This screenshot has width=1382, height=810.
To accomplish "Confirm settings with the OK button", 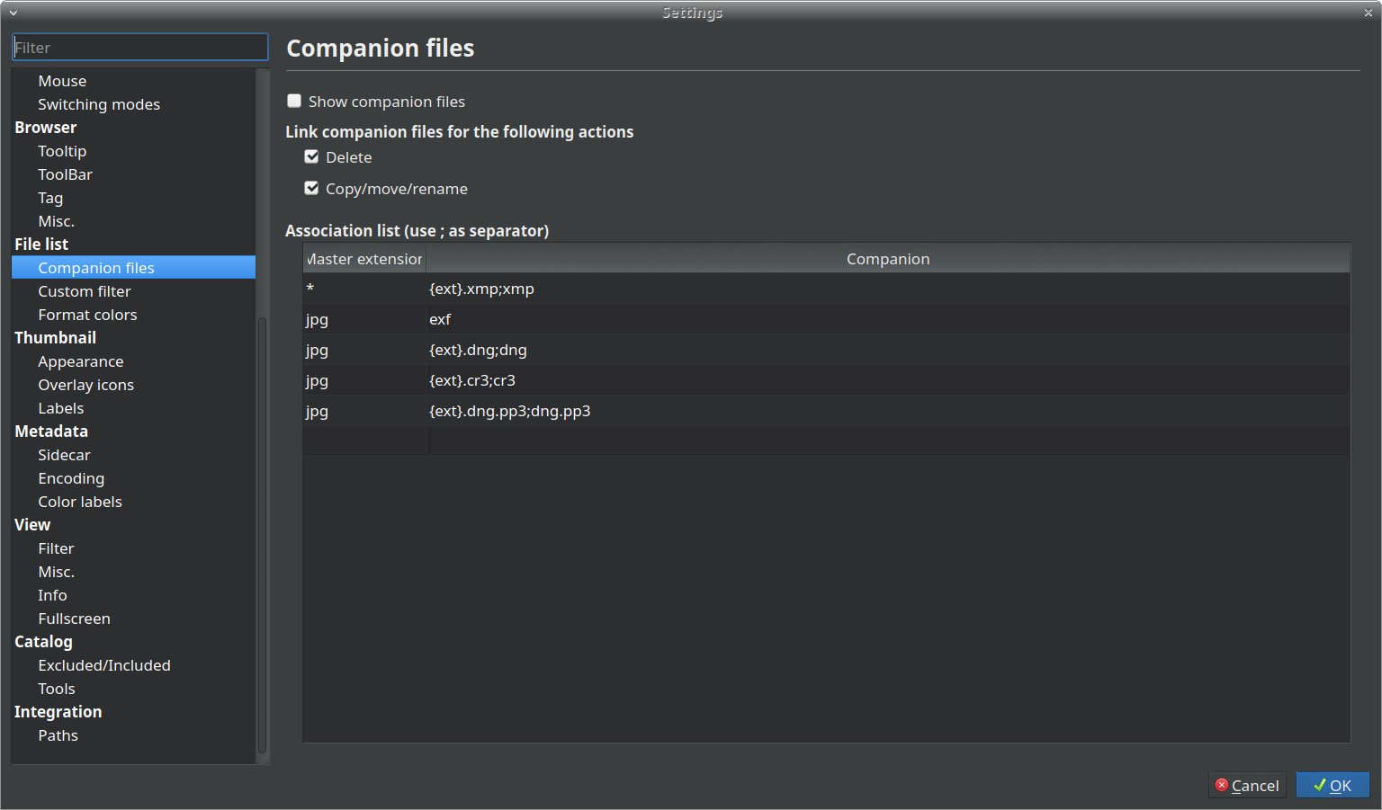I will (1333, 786).
